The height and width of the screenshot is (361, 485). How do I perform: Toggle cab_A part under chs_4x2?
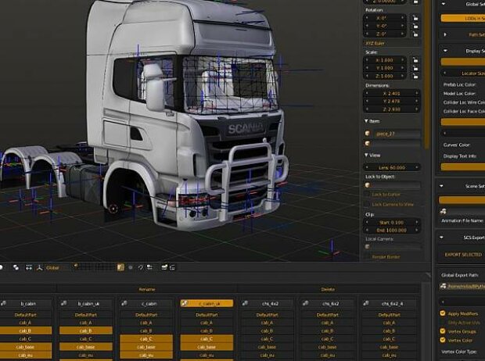pos(267,323)
